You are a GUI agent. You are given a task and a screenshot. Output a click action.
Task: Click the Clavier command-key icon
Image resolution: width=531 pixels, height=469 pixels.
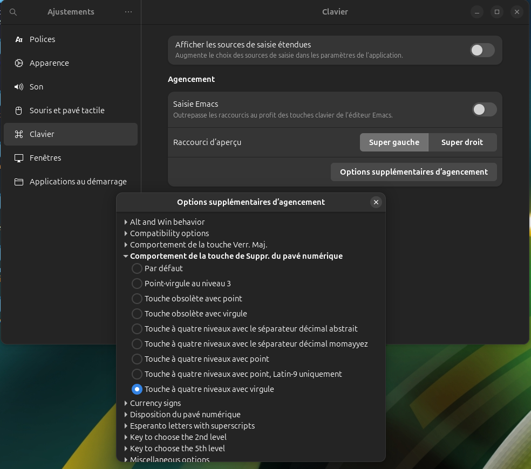tap(19, 134)
